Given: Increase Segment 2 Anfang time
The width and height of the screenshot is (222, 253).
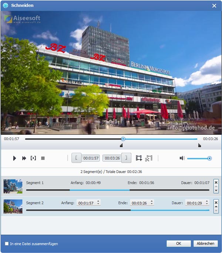Looking at the screenshot, I should 98,201.
